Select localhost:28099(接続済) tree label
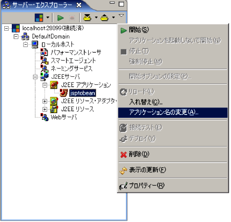 coord(53,28)
